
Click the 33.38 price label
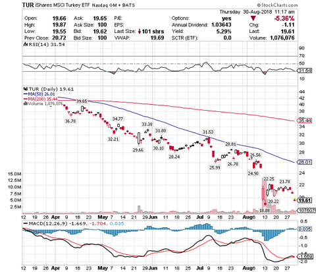tap(147, 124)
